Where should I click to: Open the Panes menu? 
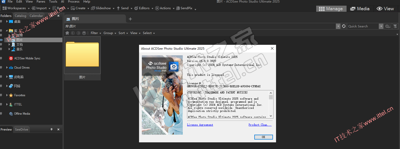41,2
